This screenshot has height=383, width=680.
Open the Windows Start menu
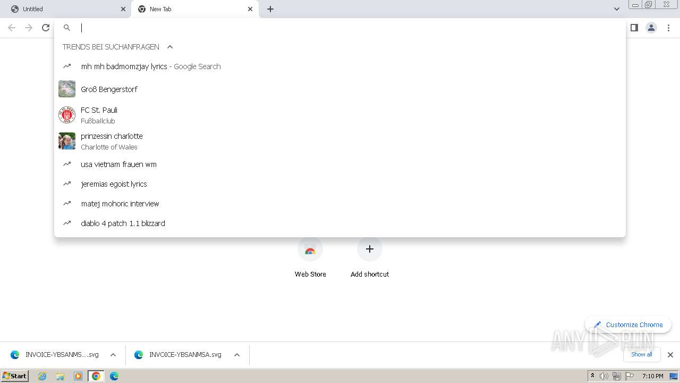pyautogui.click(x=15, y=376)
